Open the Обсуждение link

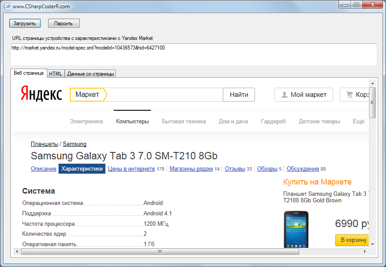(303, 169)
